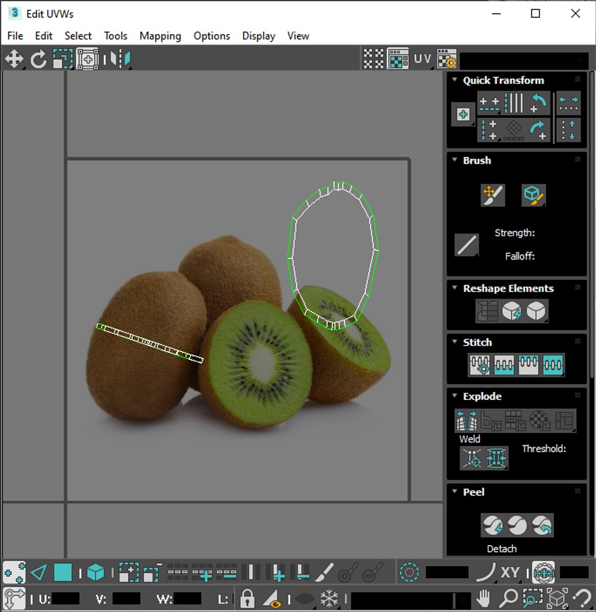Viewport: 596px width, 612px height.
Task: Collapse the Brush rollout
Action: pos(455,160)
